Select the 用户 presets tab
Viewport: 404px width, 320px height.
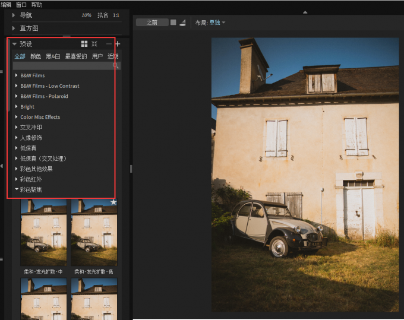(97, 56)
